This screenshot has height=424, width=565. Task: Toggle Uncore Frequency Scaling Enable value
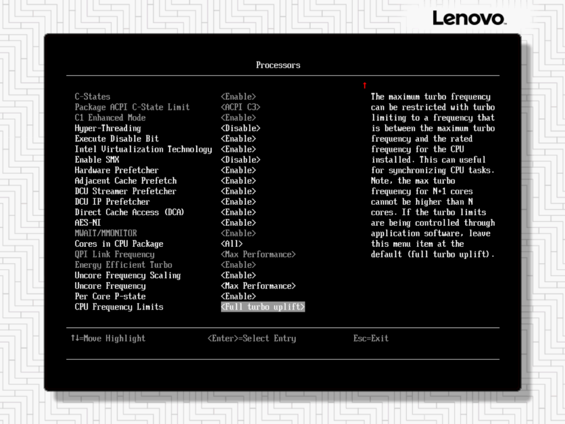tap(238, 275)
